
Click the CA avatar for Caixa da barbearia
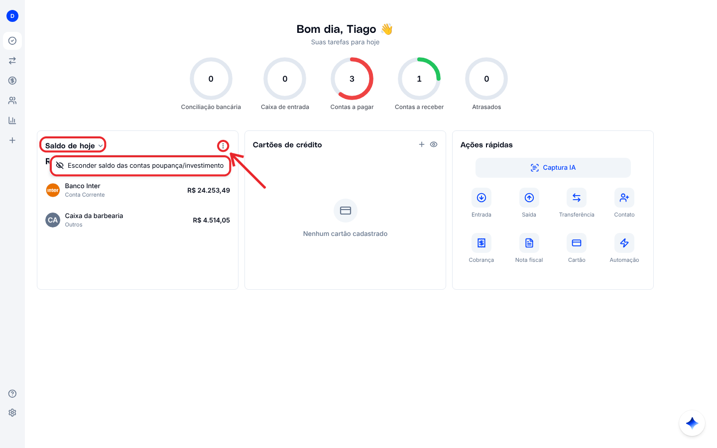point(53,220)
